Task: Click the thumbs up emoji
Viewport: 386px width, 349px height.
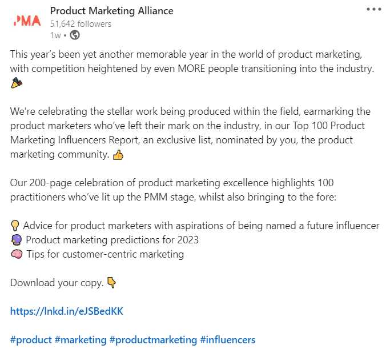Action: coord(118,155)
